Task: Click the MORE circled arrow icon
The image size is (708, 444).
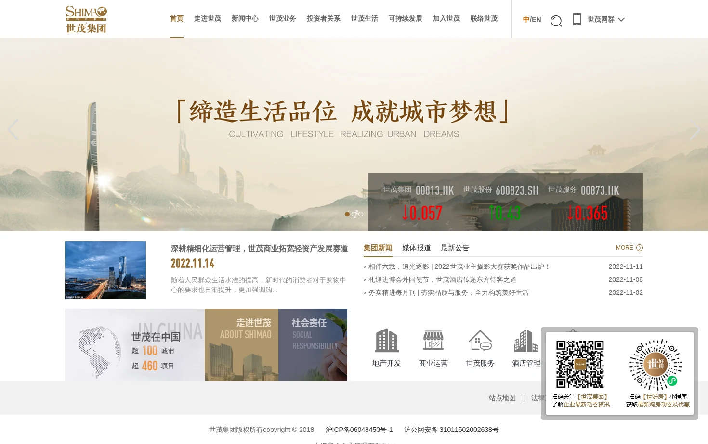Action: (640, 248)
